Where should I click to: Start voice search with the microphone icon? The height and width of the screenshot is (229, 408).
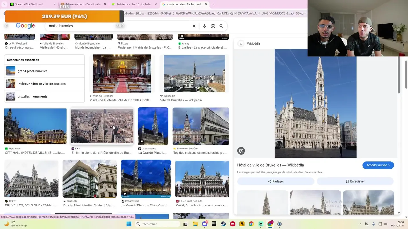[204, 26]
